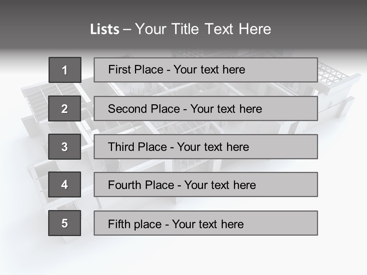Screen dimensions: 367x275
Task: Click the number 1 box
Action: [65, 70]
